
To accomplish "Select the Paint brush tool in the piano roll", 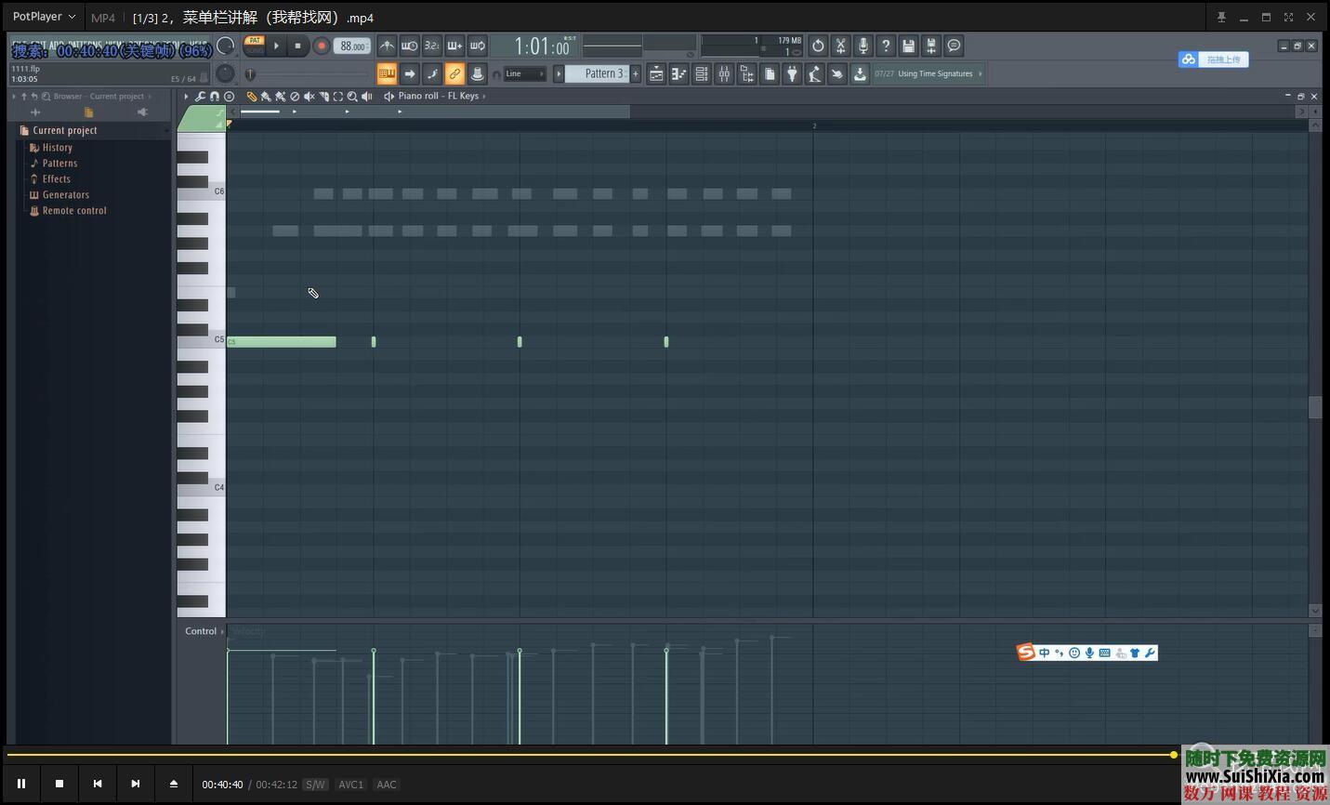I will pyautogui.click(x=266, y=96).
